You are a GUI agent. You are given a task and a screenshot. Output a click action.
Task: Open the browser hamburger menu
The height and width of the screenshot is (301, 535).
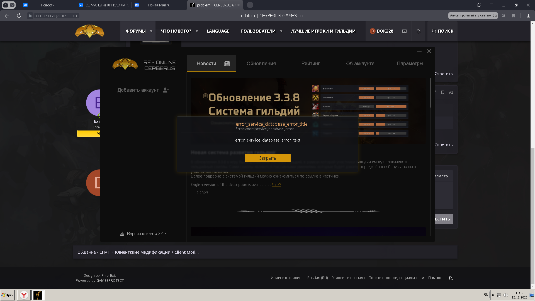click(492, 5)
